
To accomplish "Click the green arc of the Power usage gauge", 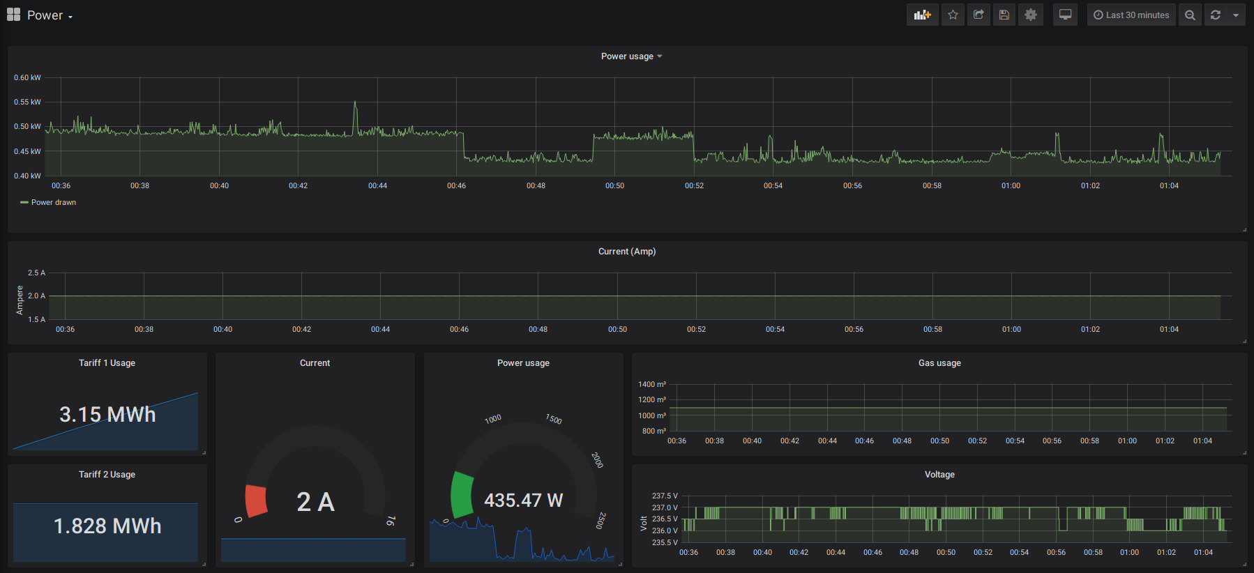I will [x=462, y=495].
